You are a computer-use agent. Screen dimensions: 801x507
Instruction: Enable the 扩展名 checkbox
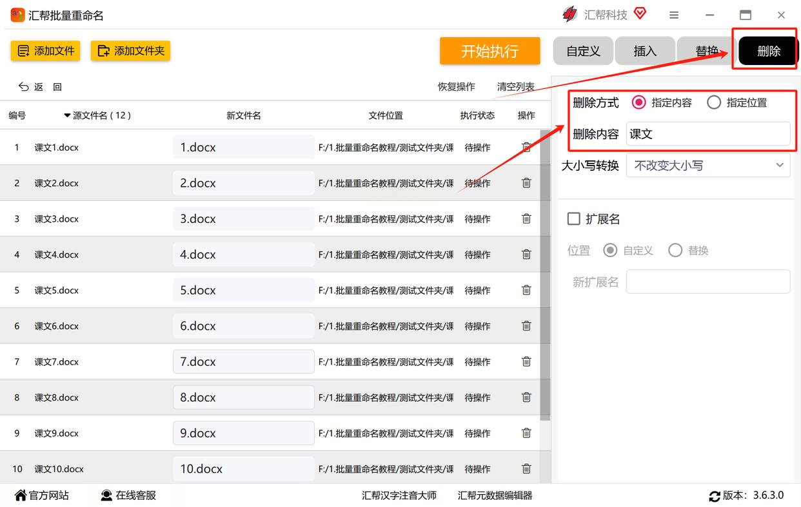coord(573,219)
